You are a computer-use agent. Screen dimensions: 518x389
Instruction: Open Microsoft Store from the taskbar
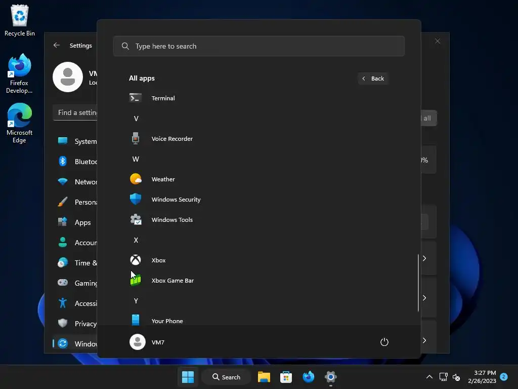286,377
